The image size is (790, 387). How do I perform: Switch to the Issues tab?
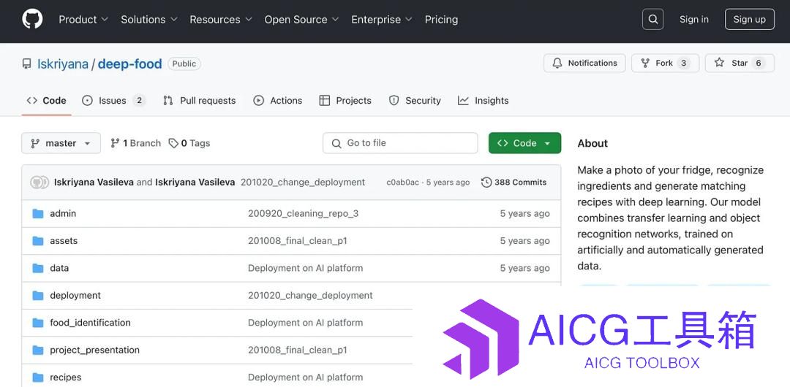[114, 101]
